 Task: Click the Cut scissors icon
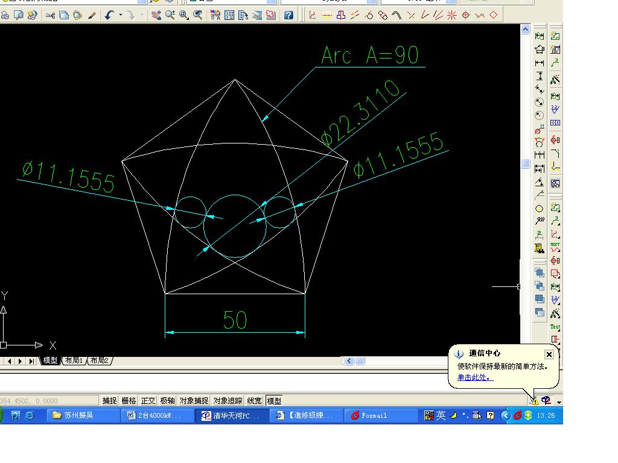coord(49,15)
